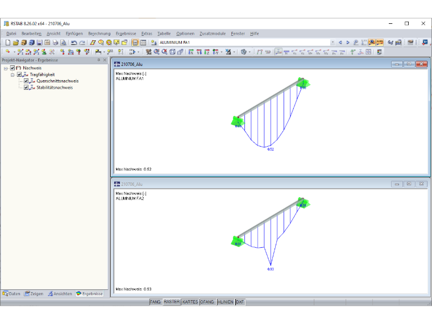Screen dimensions: 432x324
Task: Click the Yx view direction icon
Action: [199, 52]
